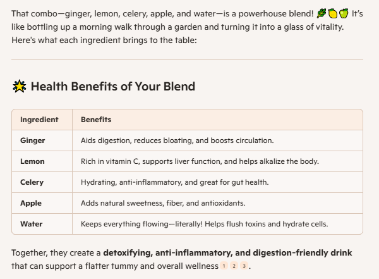
Task: Click the apple natural sweetness benefits text
Action: point(163,203)
